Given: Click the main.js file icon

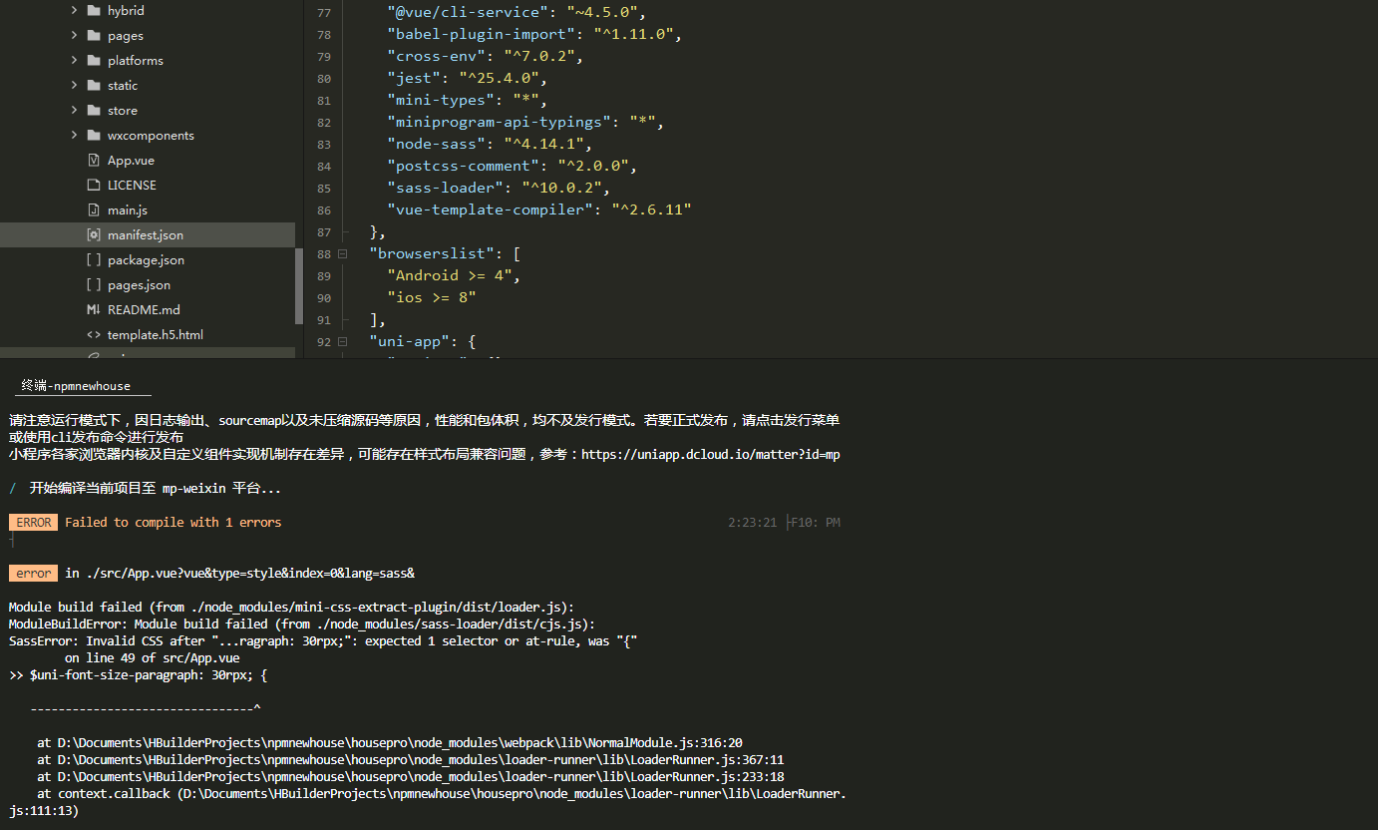Looking at the screenshot, I should coord(94,210).
